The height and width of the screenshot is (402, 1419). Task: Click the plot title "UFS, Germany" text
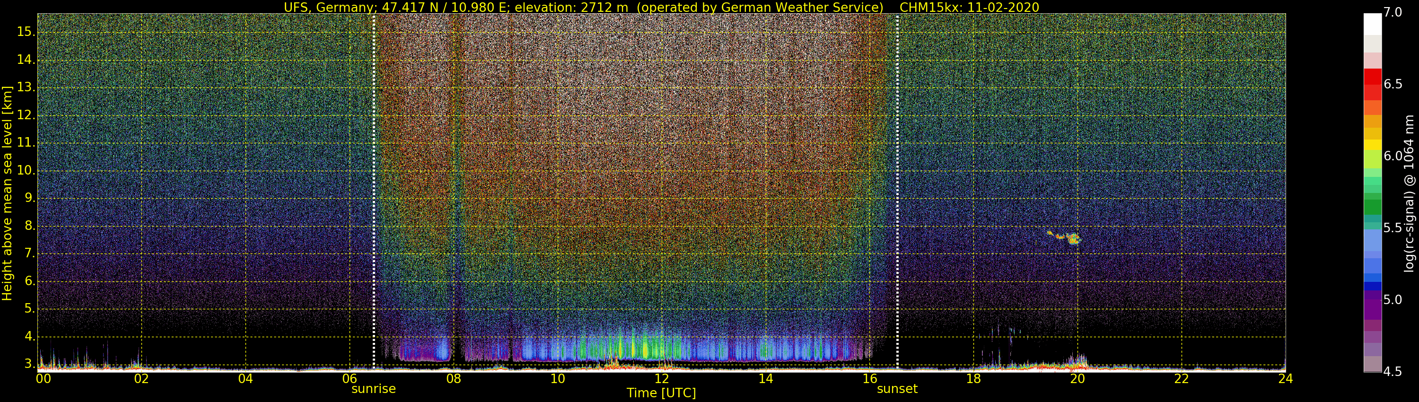331,7
